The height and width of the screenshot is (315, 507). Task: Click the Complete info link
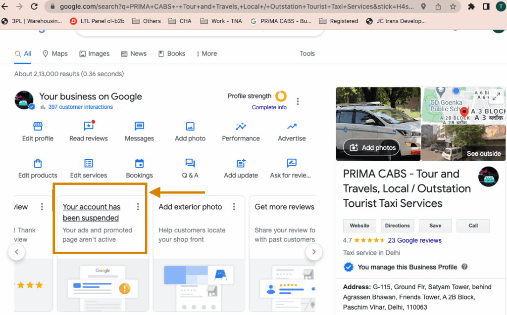(269, 107)
